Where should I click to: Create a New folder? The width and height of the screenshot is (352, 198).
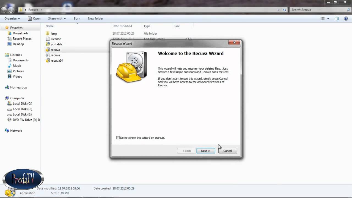(95, 18)
